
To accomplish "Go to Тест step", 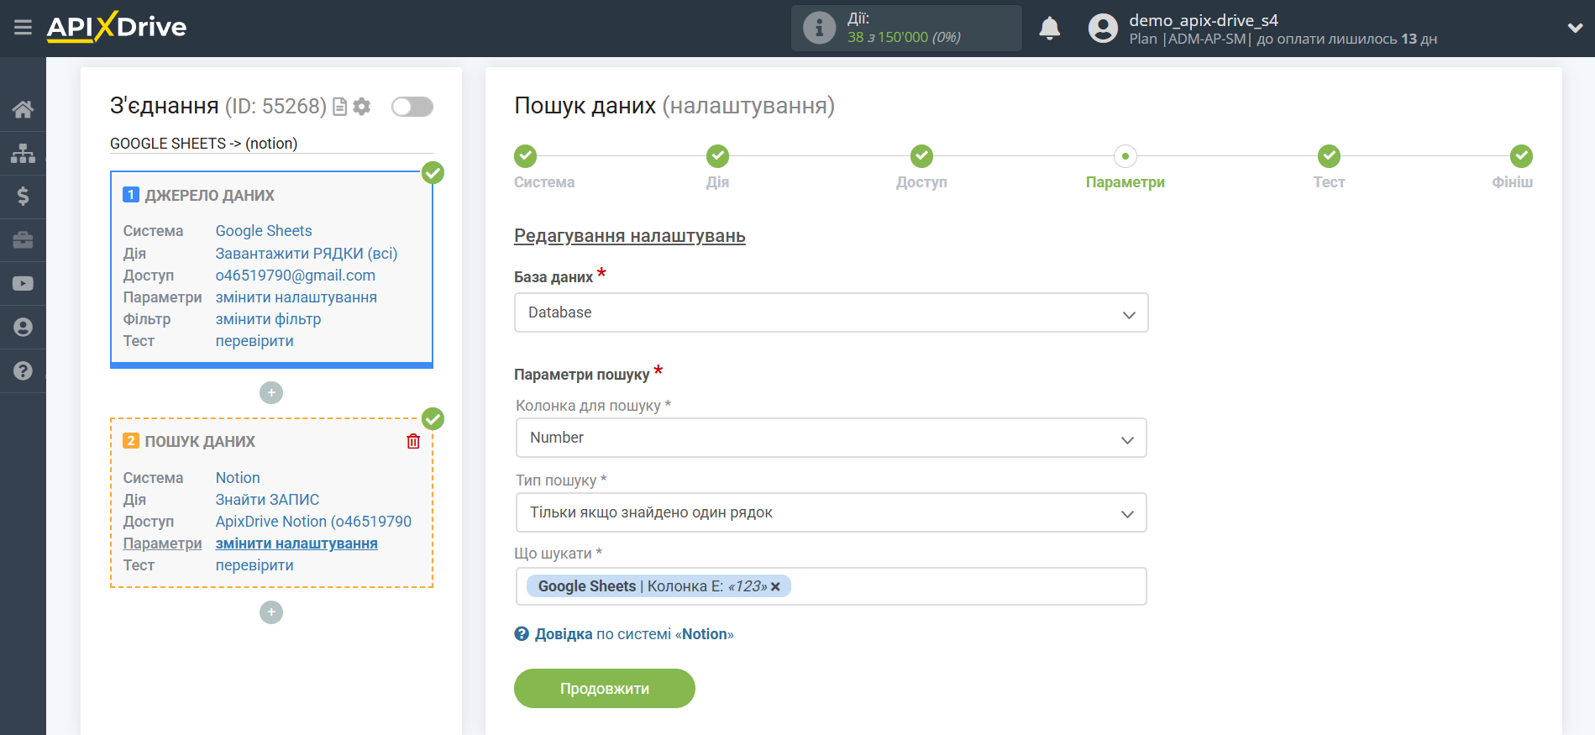I will pos(1329,156).
